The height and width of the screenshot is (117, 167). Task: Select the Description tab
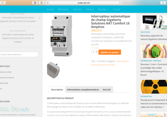57,90
